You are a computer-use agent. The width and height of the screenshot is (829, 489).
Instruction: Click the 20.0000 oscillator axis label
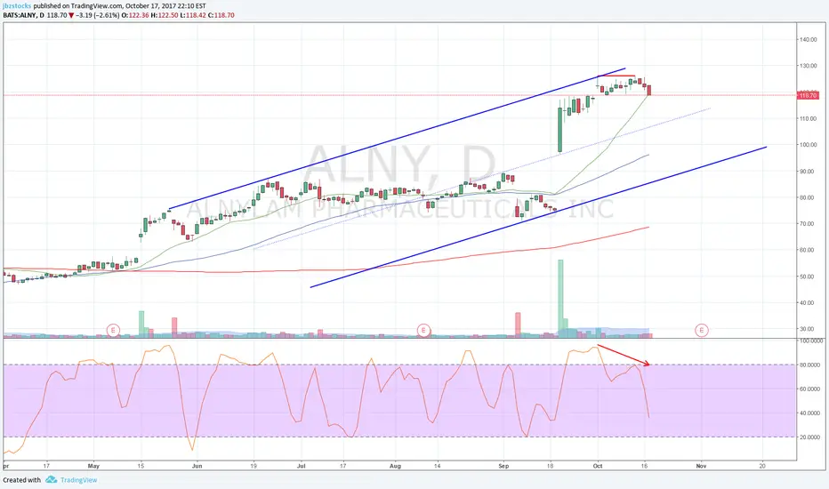[x=809, y=437]
